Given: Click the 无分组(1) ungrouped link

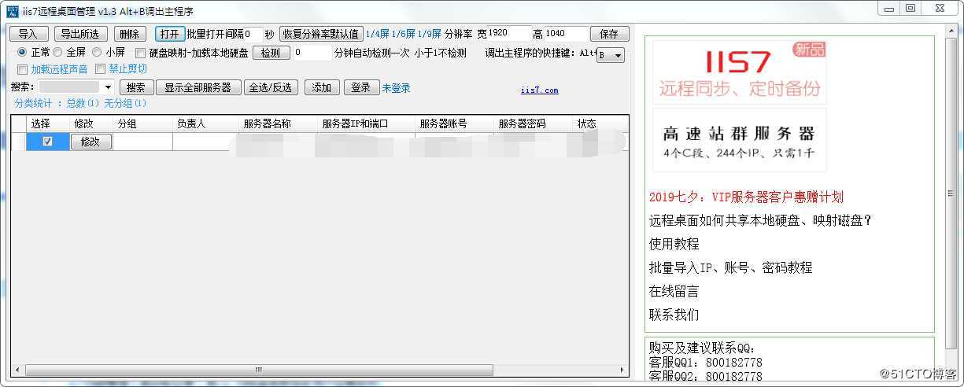Looking at the screenshot, I should click(125, 103).
